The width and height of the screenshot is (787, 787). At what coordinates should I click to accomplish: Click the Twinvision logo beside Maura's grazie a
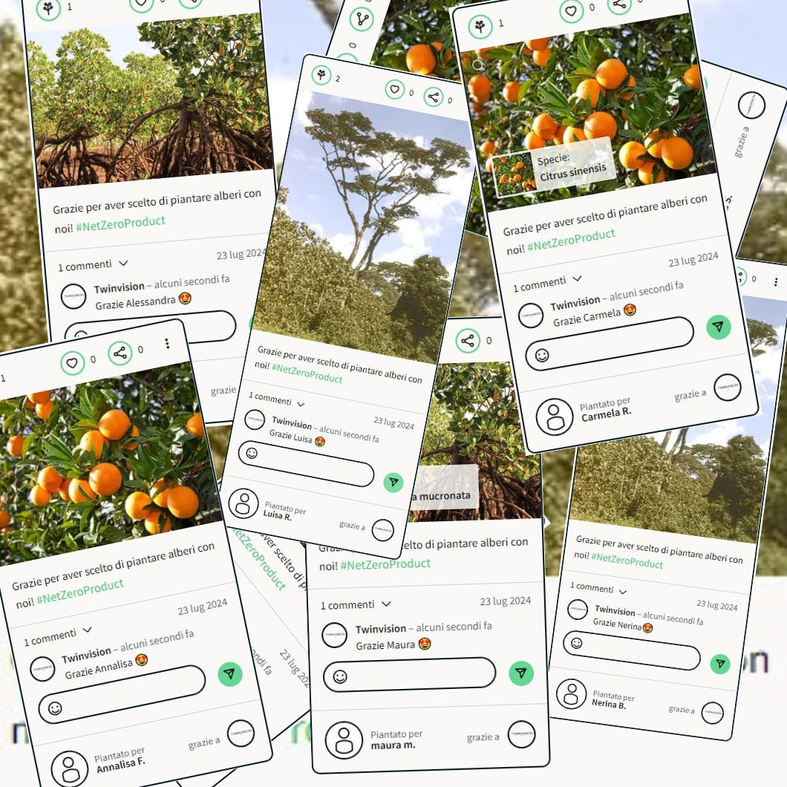point(521,734)
